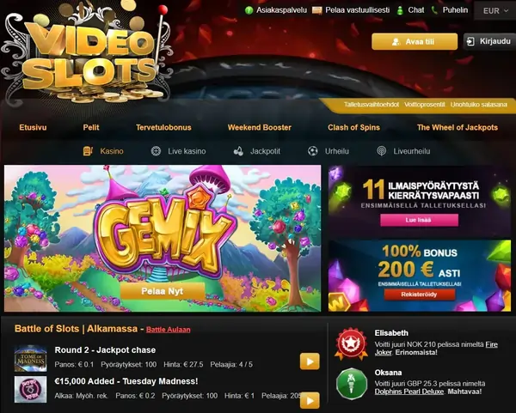Screen dimensions: 516x413
Task: Expand the EUR currency dropdown
Action: (x=495, y=11)
